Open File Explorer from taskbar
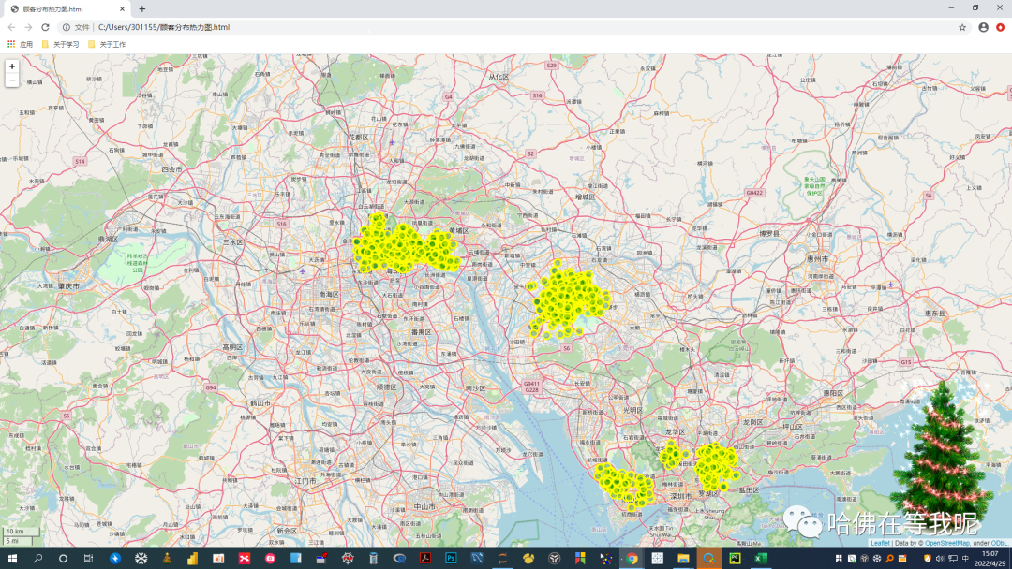The height and width of the screenshot is (569, 1012). [683, 559]
